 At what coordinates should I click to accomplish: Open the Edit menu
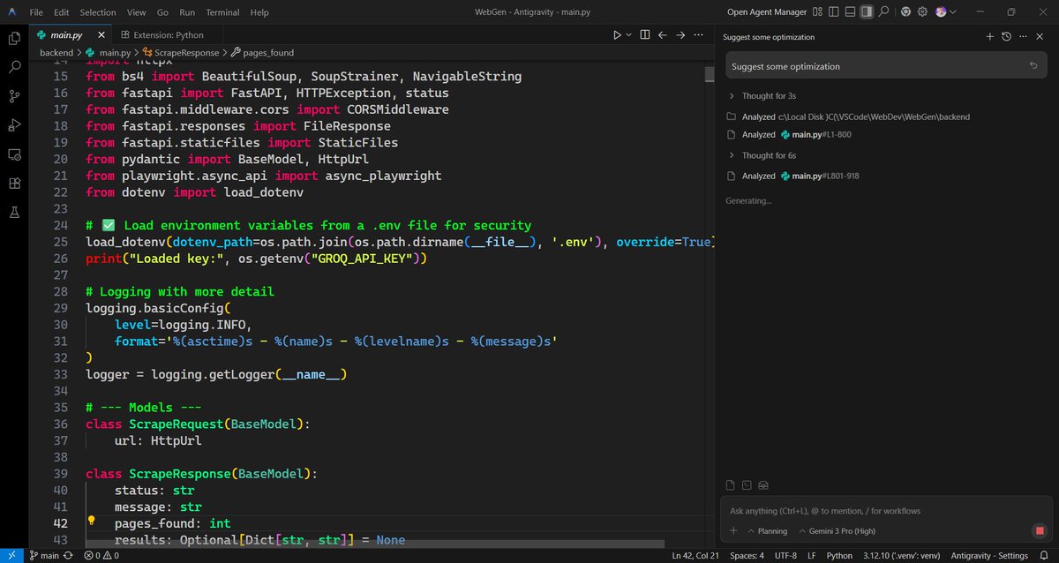point(61,12)
